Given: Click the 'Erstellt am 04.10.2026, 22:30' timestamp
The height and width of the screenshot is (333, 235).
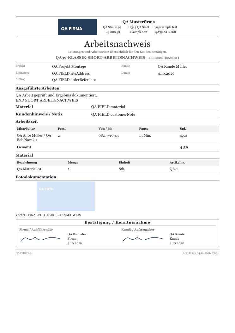Looking at the screenshot, I should 201,253.
